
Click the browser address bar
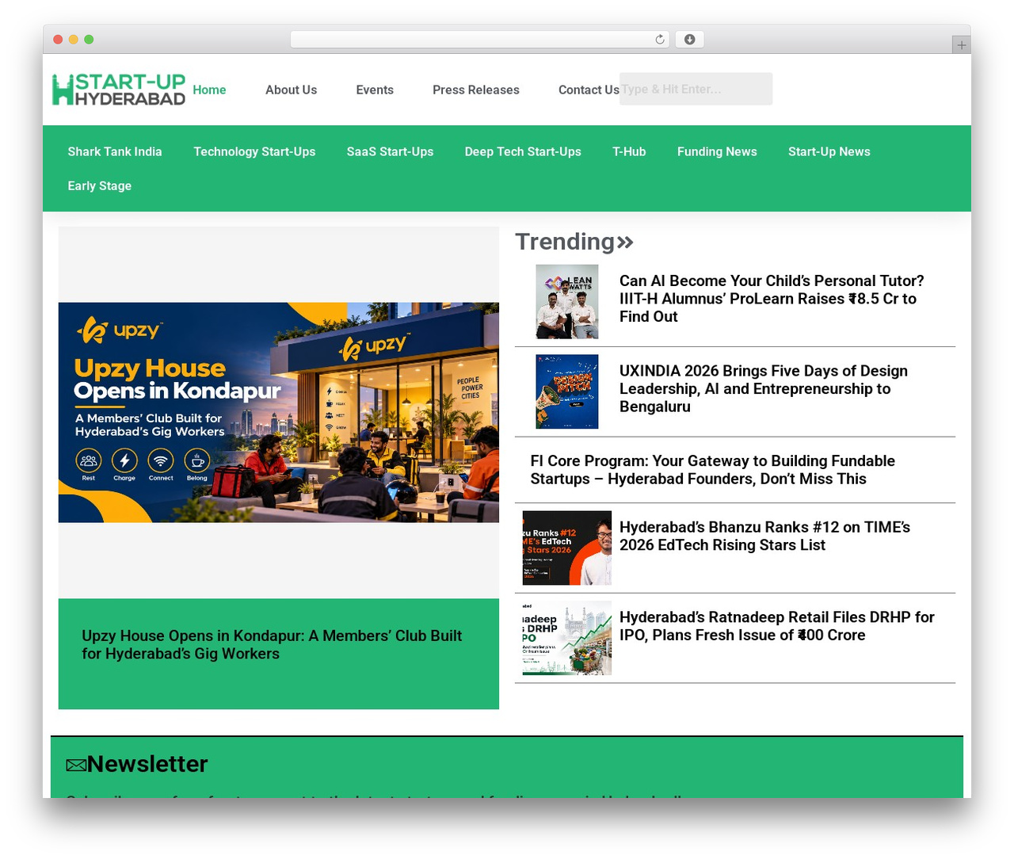point(480,40)
